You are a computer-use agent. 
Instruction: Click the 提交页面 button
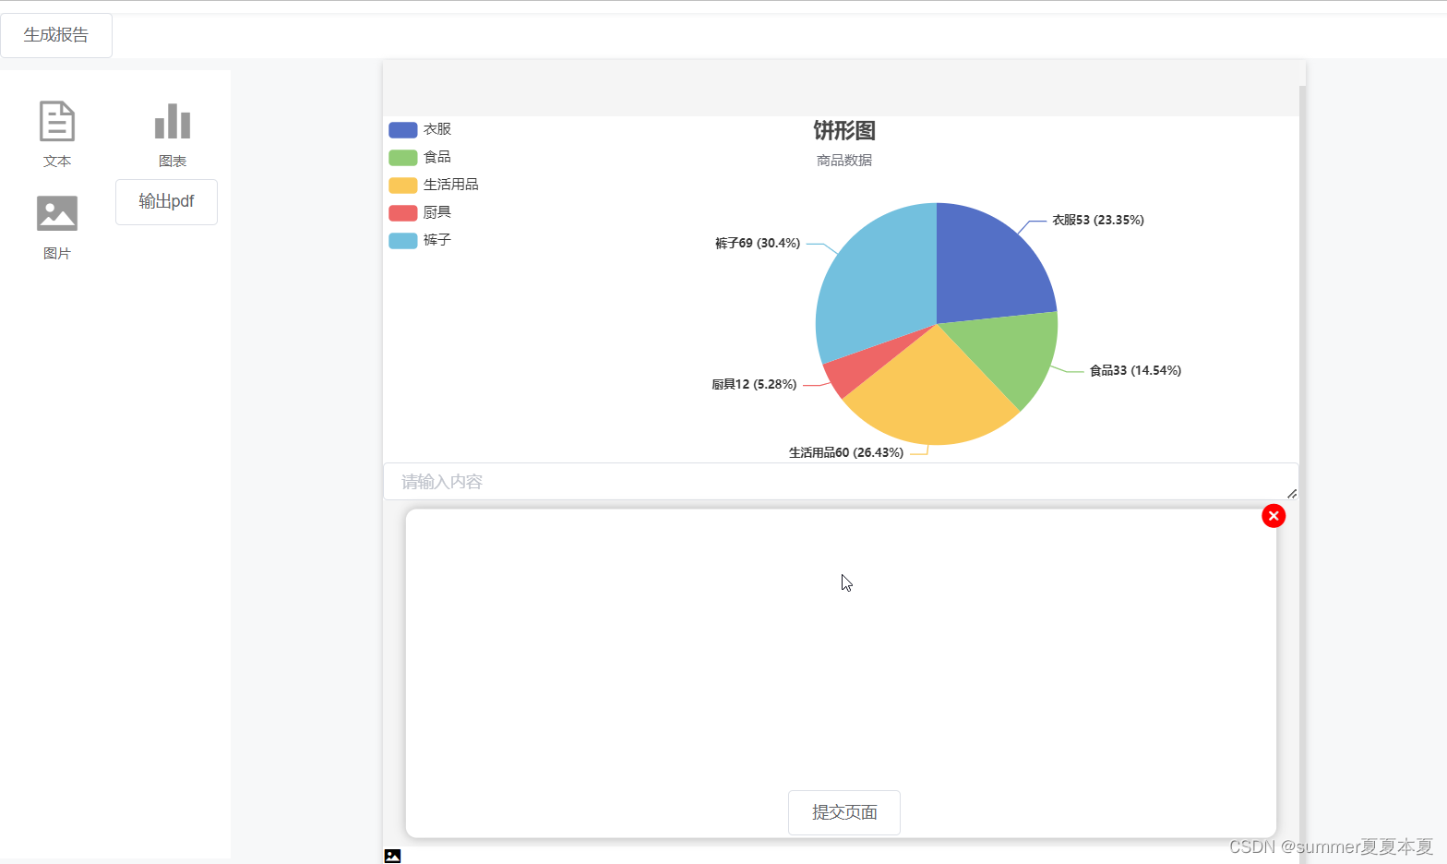coord(844,812)
